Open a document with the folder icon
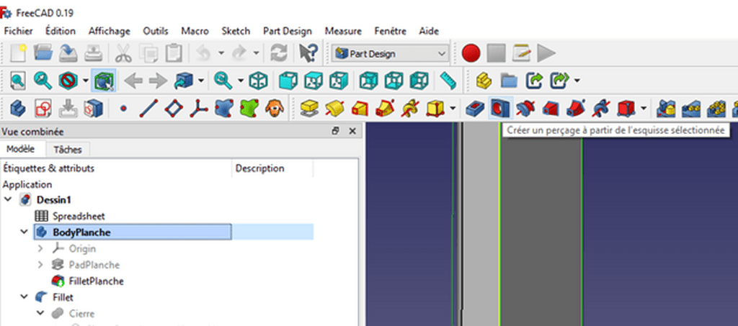The image size is (738, 326). (43, 53)
